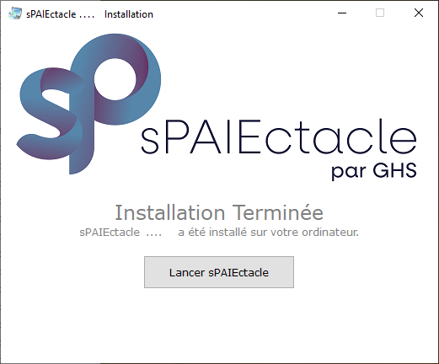Click the large sPAIEctacle wordmark
Screen dimensions: 439x364
click(279, 136)
